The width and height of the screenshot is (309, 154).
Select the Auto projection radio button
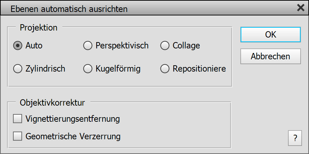point(18,46)
